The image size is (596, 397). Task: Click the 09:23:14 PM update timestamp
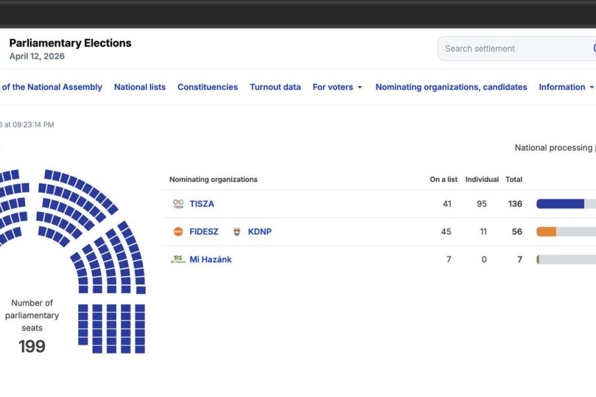34,124
